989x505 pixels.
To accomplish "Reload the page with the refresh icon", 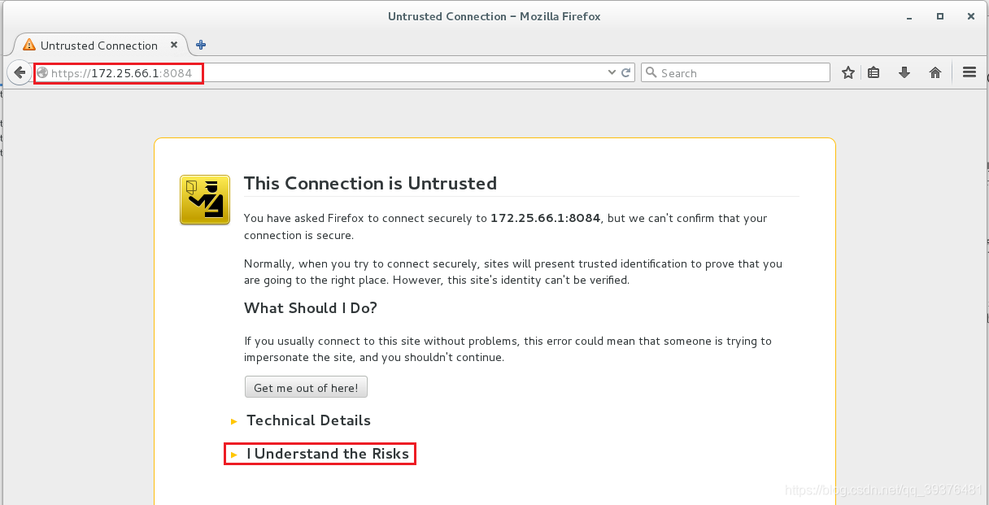I will click(626, 72).
